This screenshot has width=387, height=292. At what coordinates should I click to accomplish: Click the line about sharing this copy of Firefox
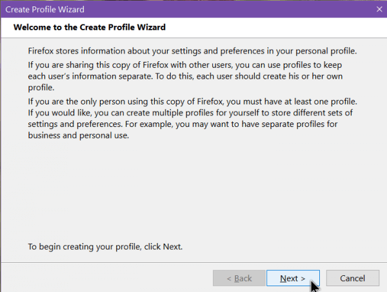pos(185,65)
